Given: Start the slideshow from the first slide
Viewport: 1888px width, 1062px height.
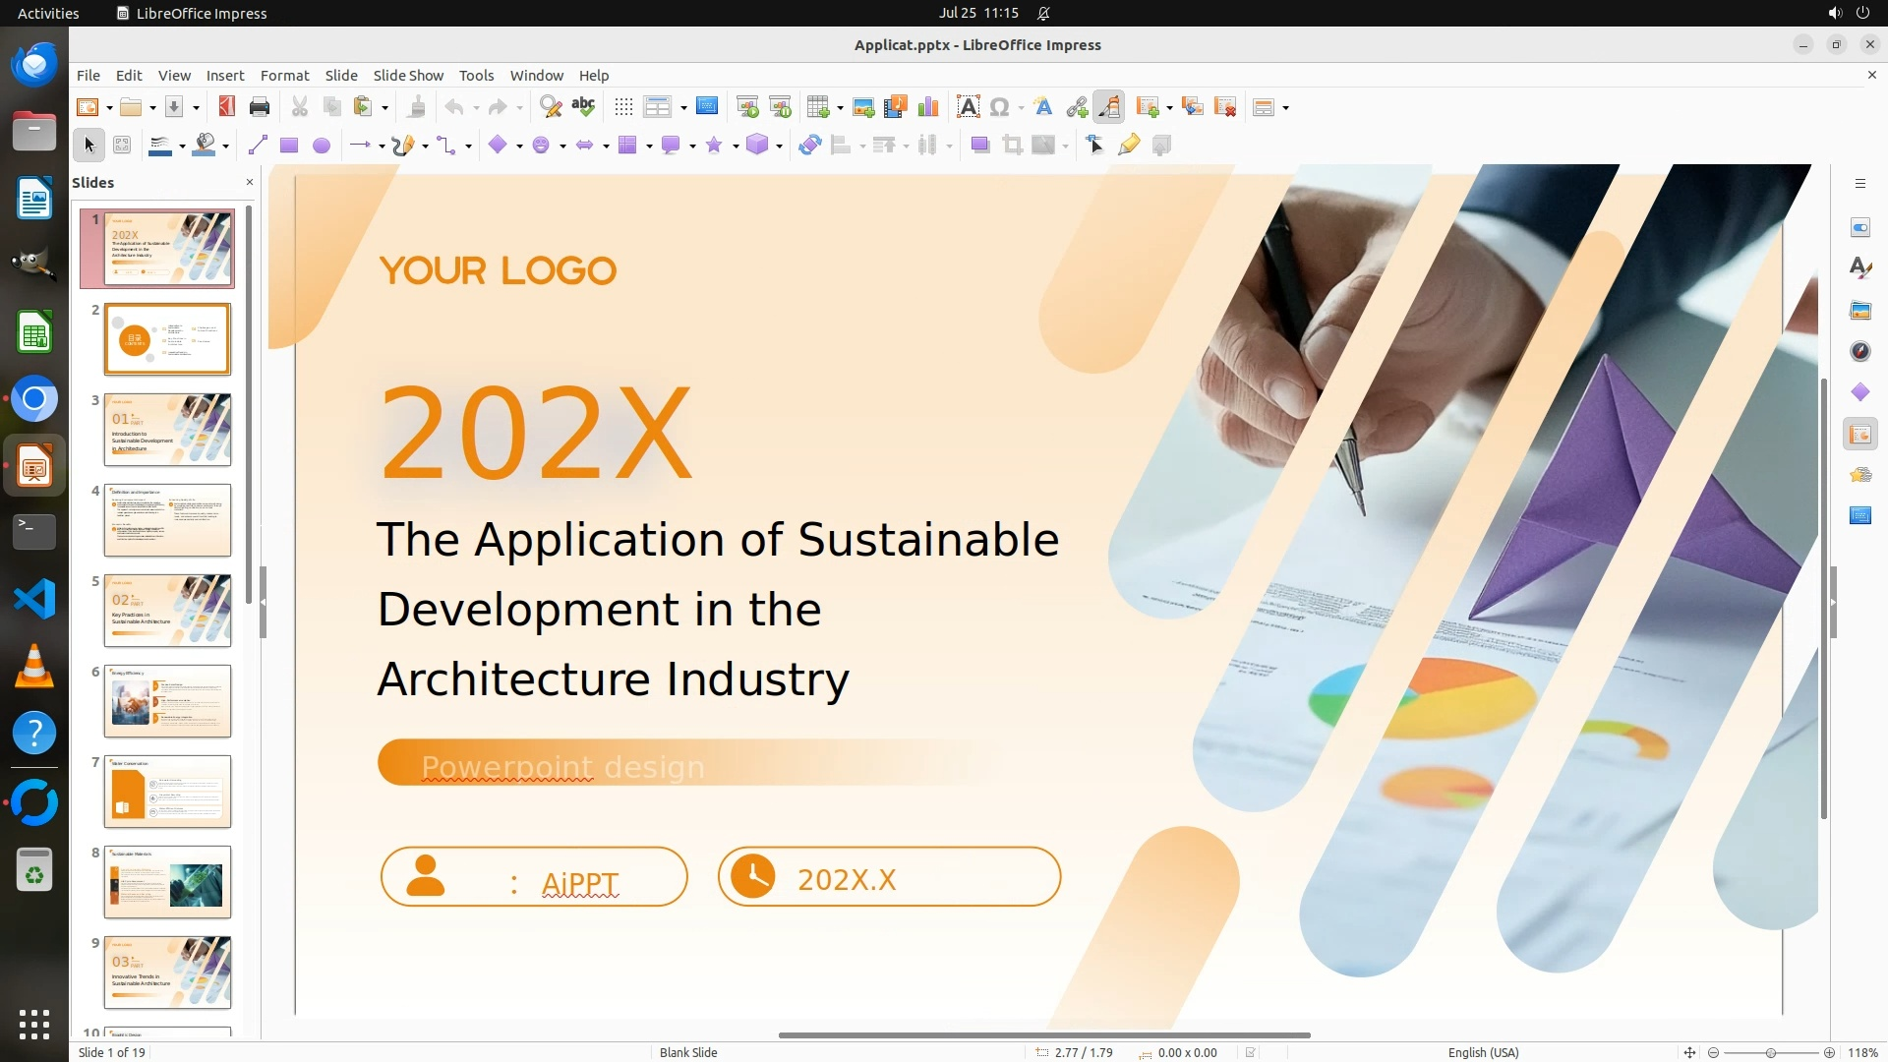Looking at the screenshot, I should pyautogui.click(x=747, y=107).
